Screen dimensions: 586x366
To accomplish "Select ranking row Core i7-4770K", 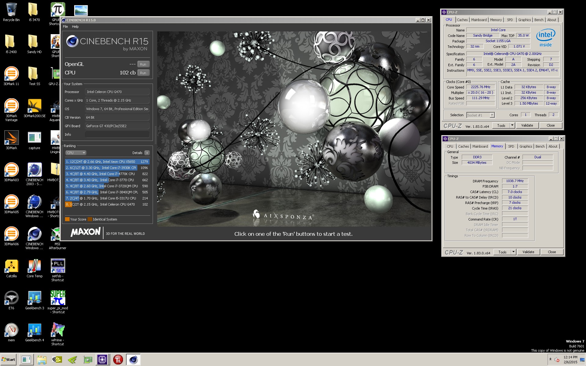I will click(x=107, y=174).
